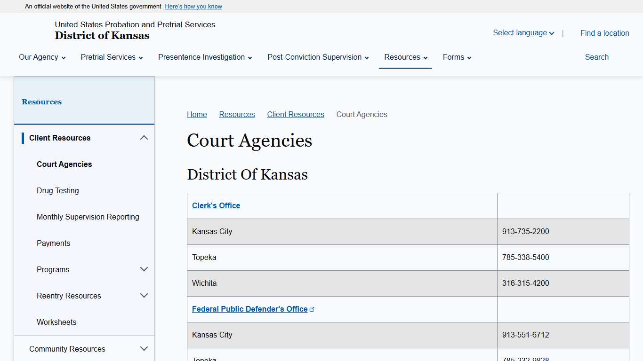Open the Worksheets page from the sidebar
This screenshot has width=643, height=361.
(x=56, y=322)
